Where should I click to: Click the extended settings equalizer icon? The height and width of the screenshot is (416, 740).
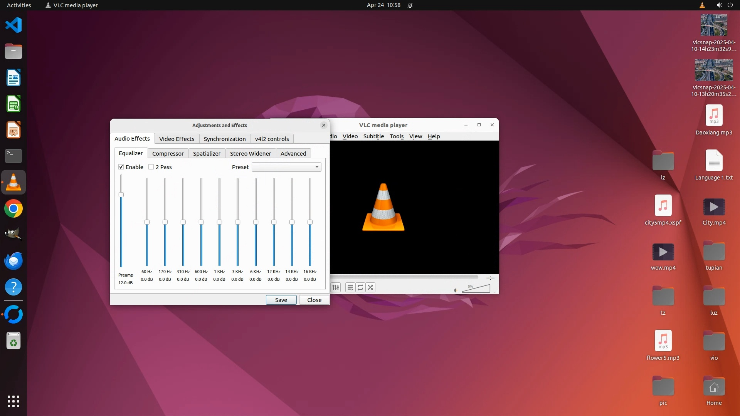[x=336, y=287]
